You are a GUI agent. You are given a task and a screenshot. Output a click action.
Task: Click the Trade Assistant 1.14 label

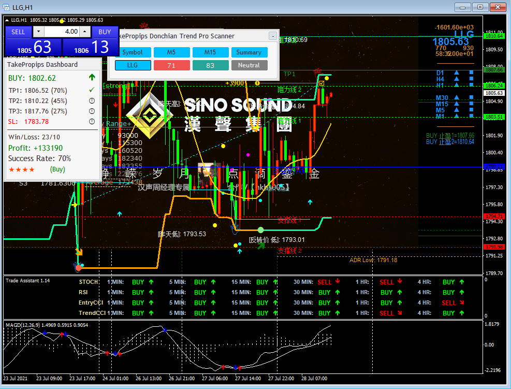coord(28,280)
